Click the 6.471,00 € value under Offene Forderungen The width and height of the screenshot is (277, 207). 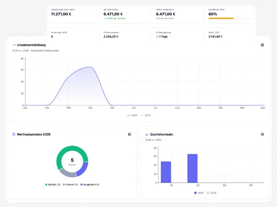point(166,14)
